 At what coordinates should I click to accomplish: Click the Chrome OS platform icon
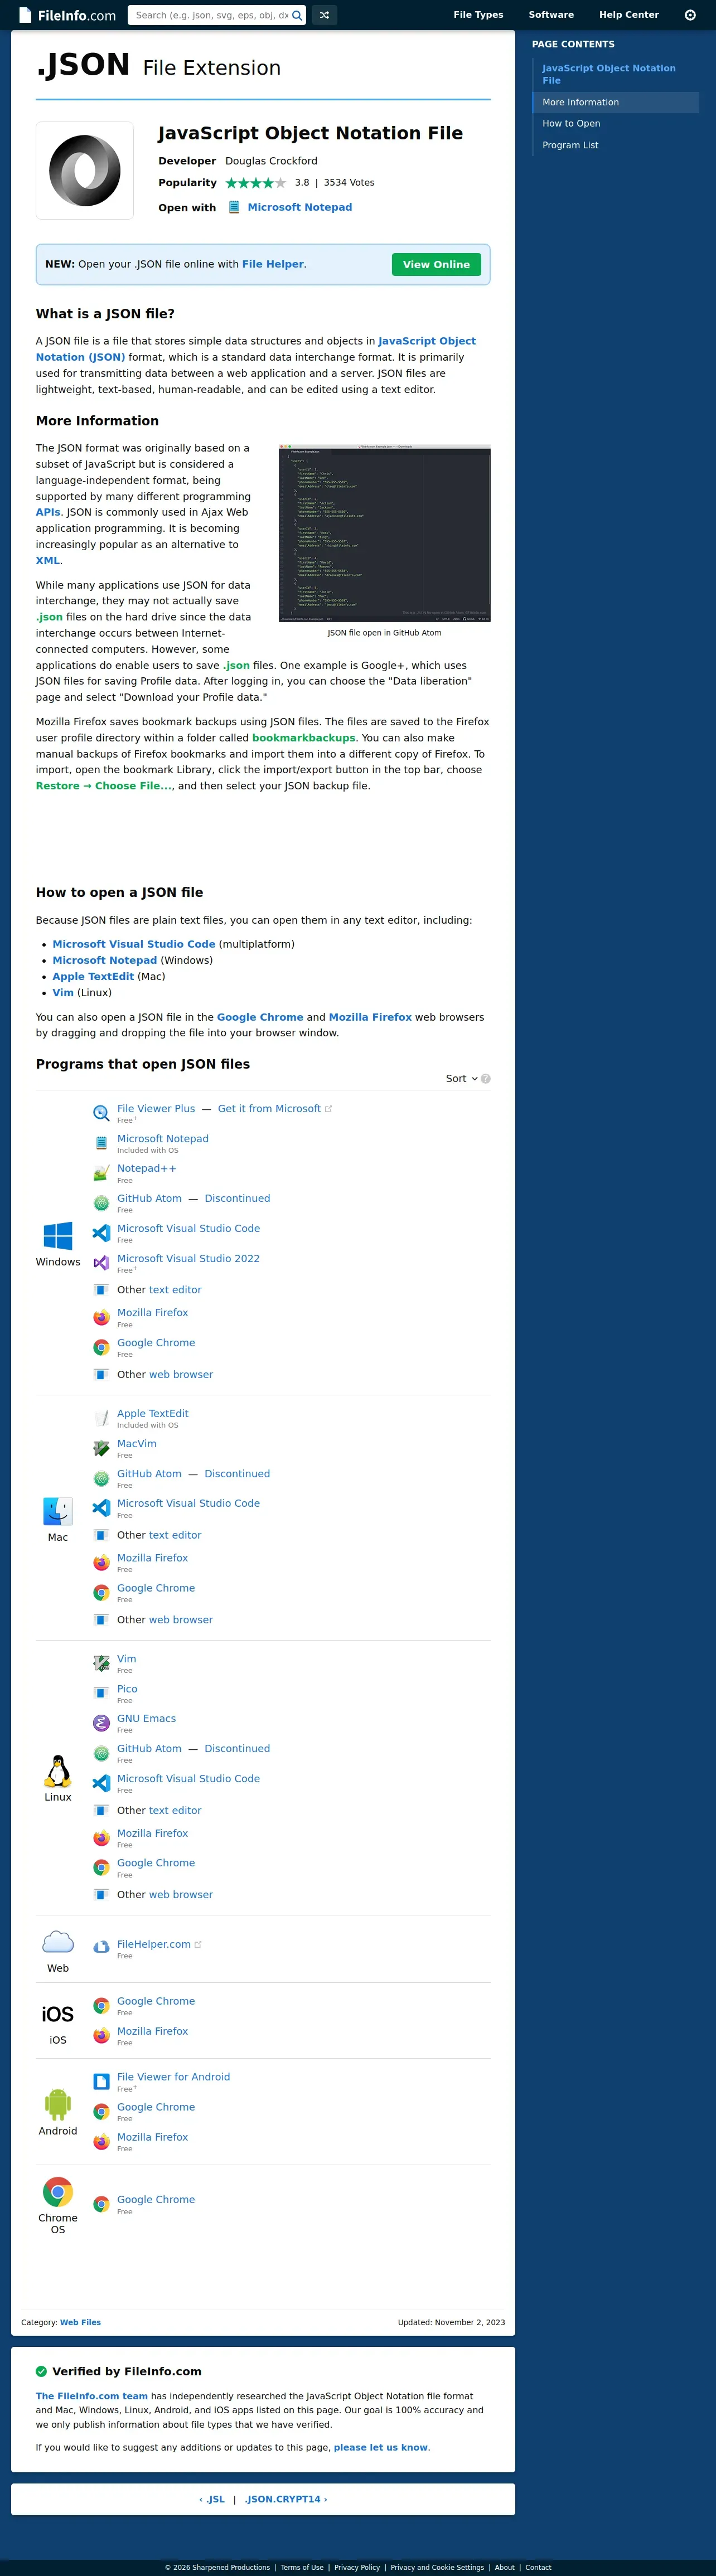[x=58, y=2192]
